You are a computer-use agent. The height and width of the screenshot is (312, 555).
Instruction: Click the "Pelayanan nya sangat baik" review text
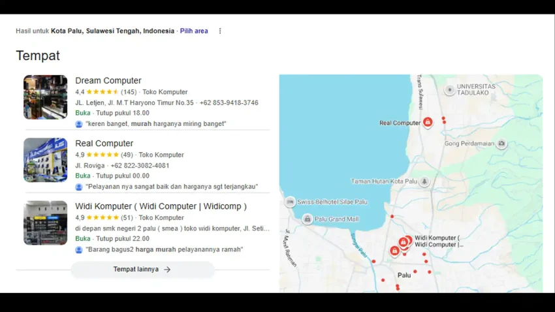coord(172,187)
